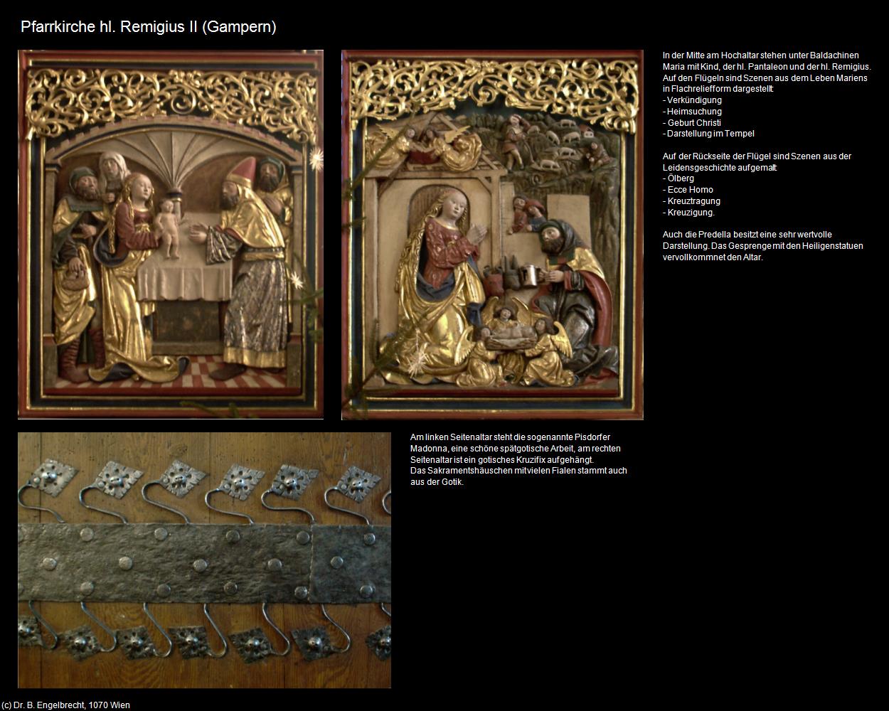This screenshot has height=711, width=889.
Task: Select the text line '- Ecce Homo'
Action: tap(688, 190)
